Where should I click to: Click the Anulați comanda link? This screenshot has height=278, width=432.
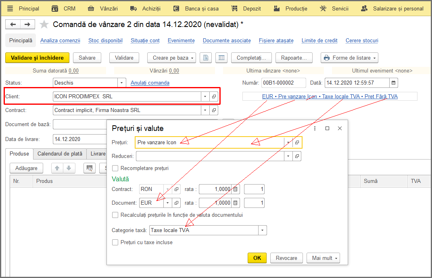tap(150, 83)
